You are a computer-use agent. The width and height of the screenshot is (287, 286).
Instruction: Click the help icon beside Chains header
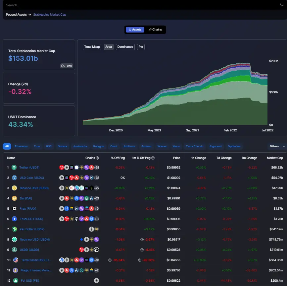97,158
